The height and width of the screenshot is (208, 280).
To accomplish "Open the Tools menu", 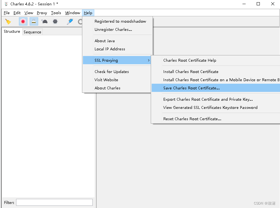I will pos(56,13).
